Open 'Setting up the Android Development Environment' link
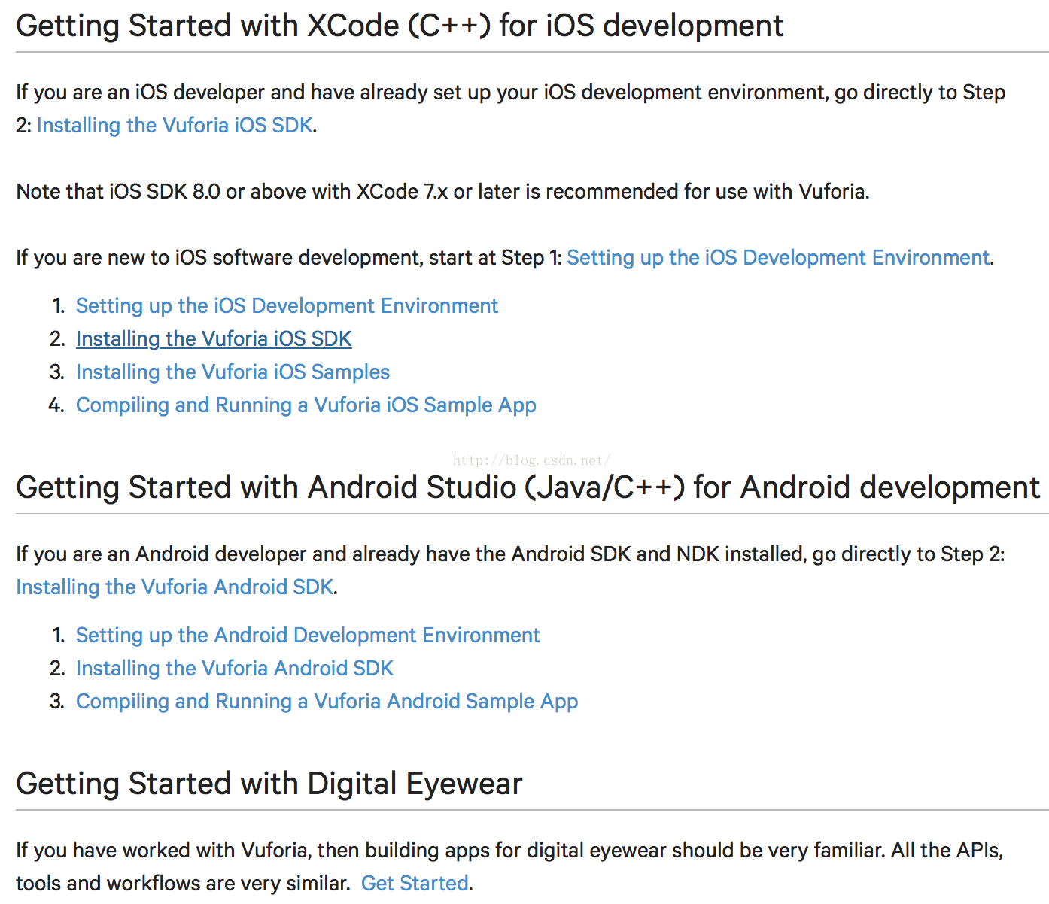The width and height of the screenshot is (1049, 904). tap(308, 635)
